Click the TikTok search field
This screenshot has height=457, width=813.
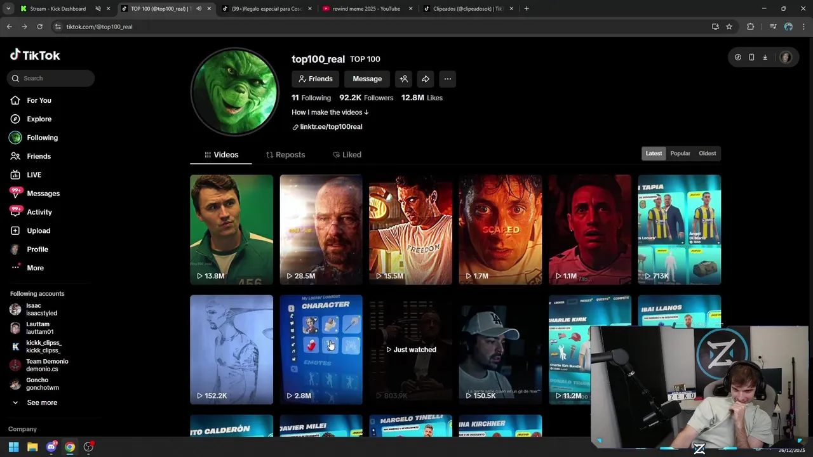coord(51,78)
